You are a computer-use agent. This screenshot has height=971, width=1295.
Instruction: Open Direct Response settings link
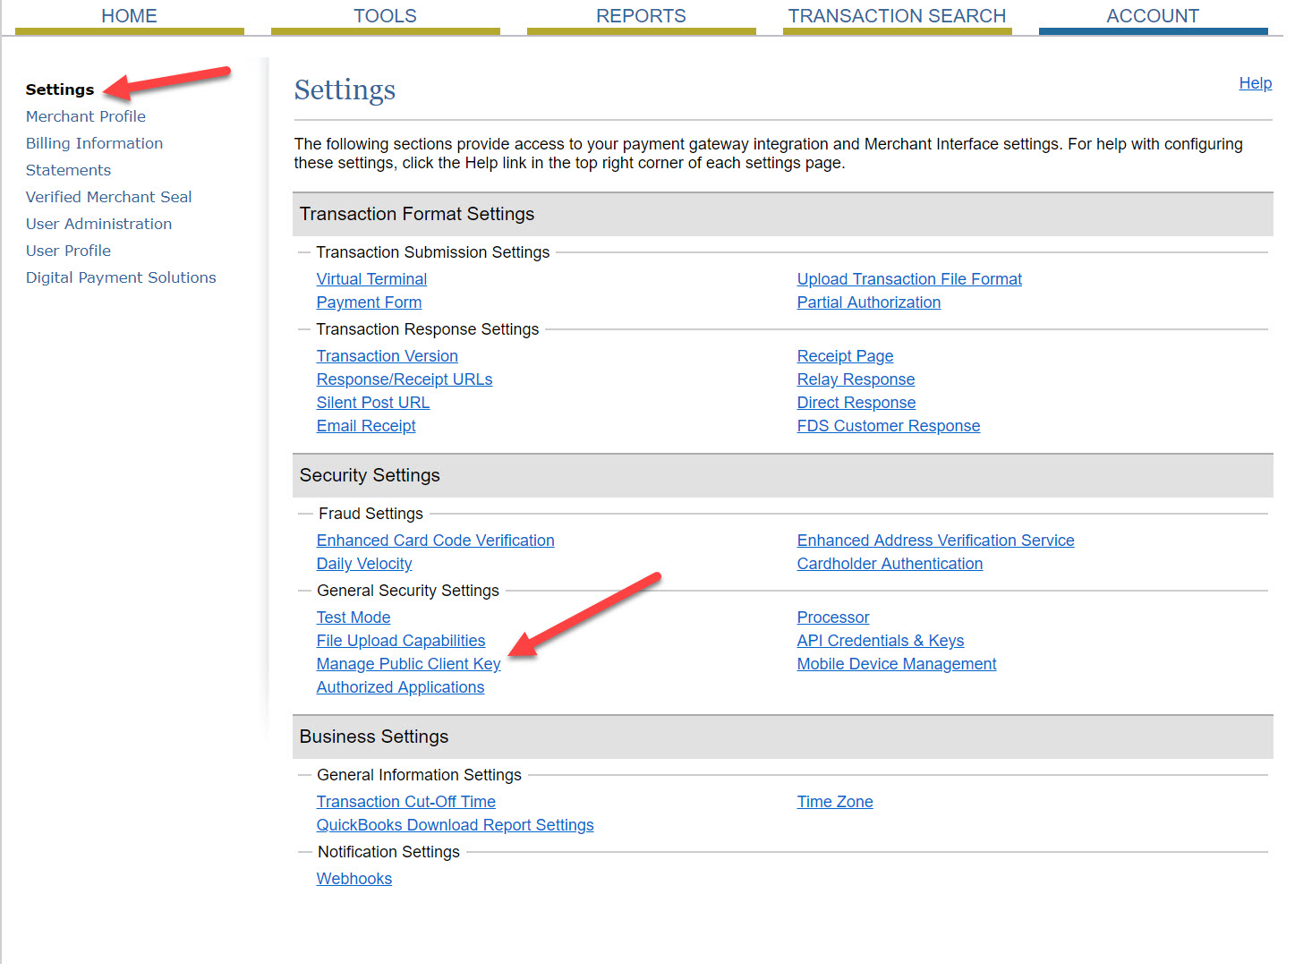[x=856, y=403]
